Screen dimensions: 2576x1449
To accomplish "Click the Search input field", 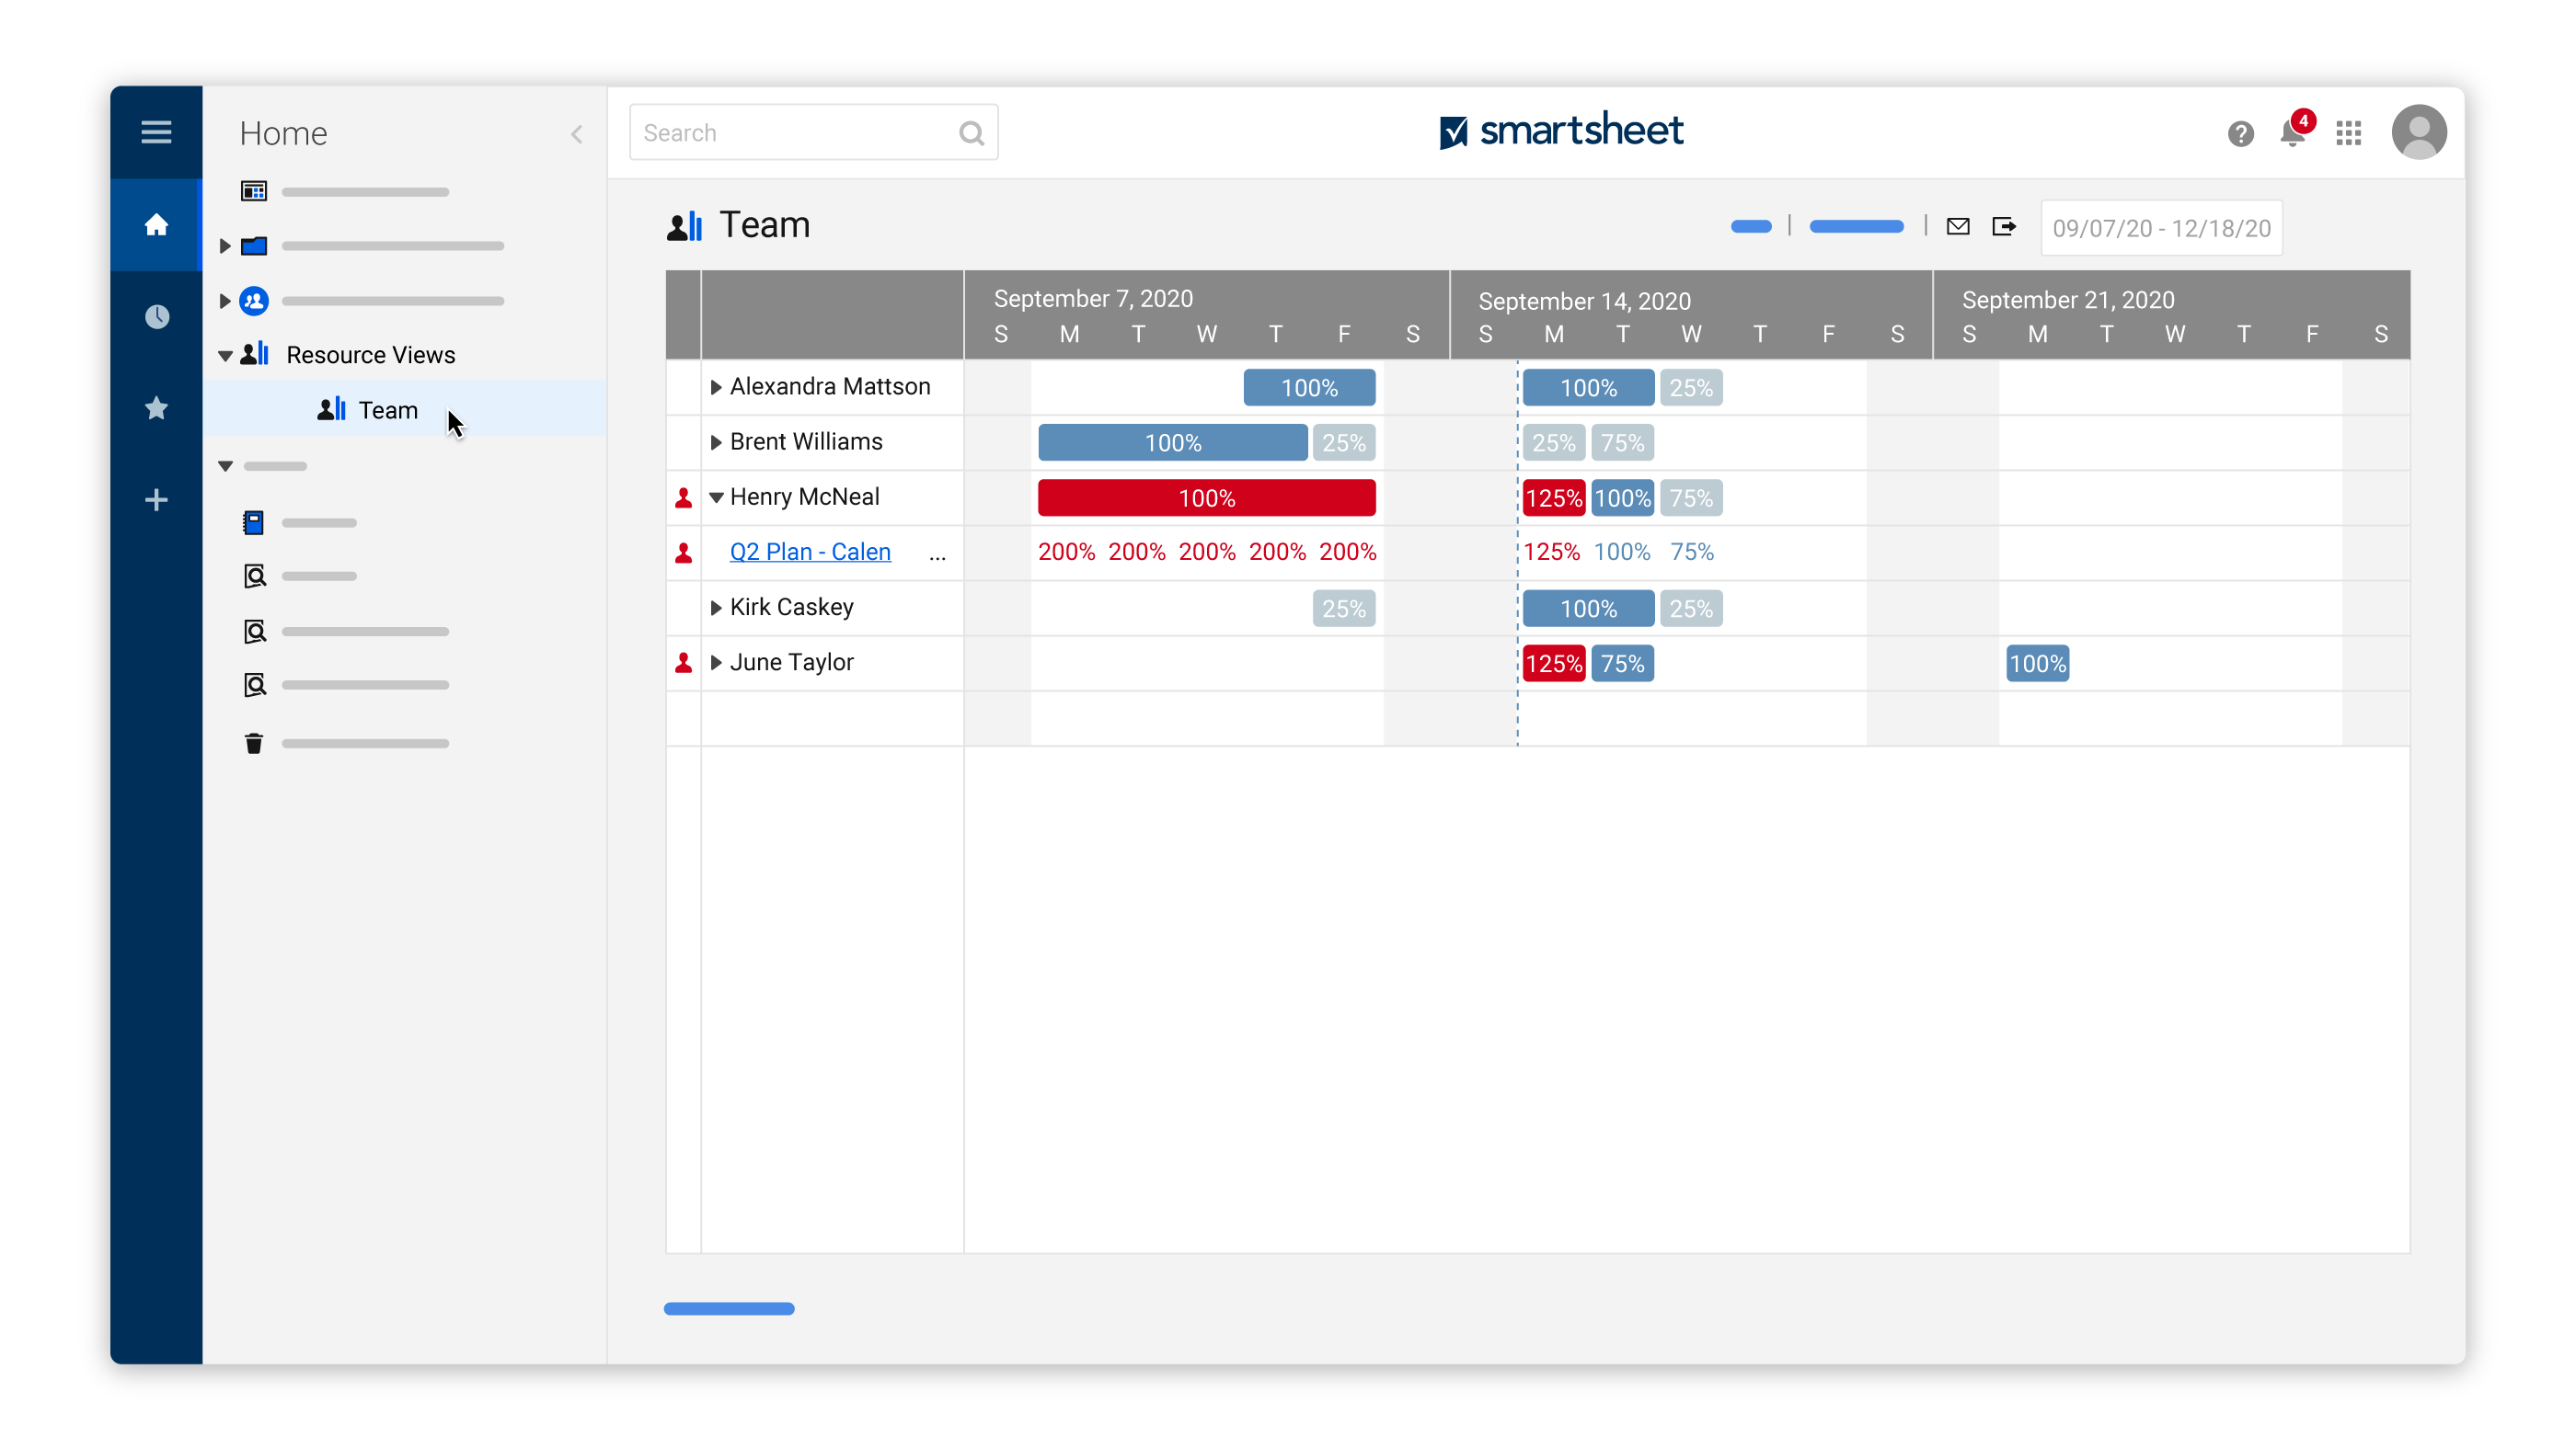I will point(813,133).
